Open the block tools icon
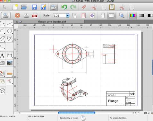Screen dimensions: 153x121 [2, 81]
